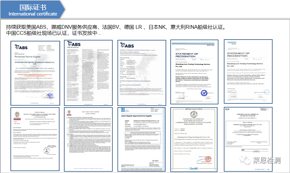290x173 pixels.
Task: Click the 'NIPPON KAIJI KYOKAI' heading
Action: tap(194, 109)
